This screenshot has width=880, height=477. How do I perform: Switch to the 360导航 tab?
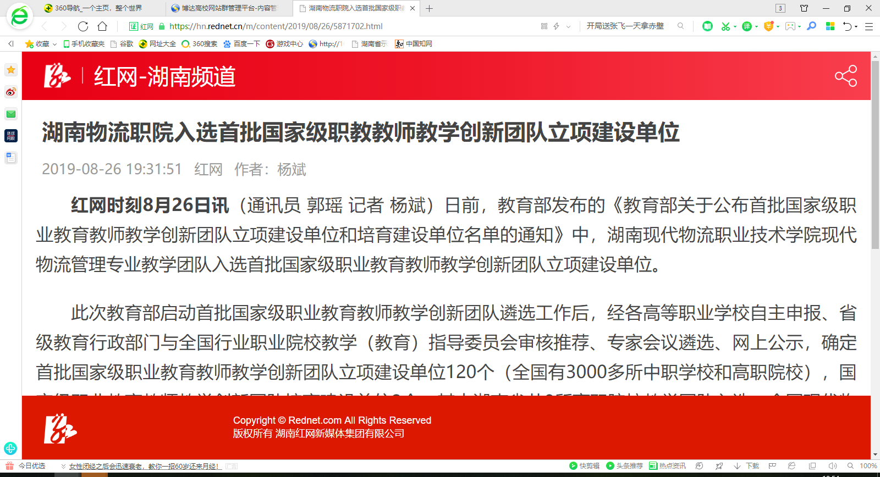click(98, 8)
